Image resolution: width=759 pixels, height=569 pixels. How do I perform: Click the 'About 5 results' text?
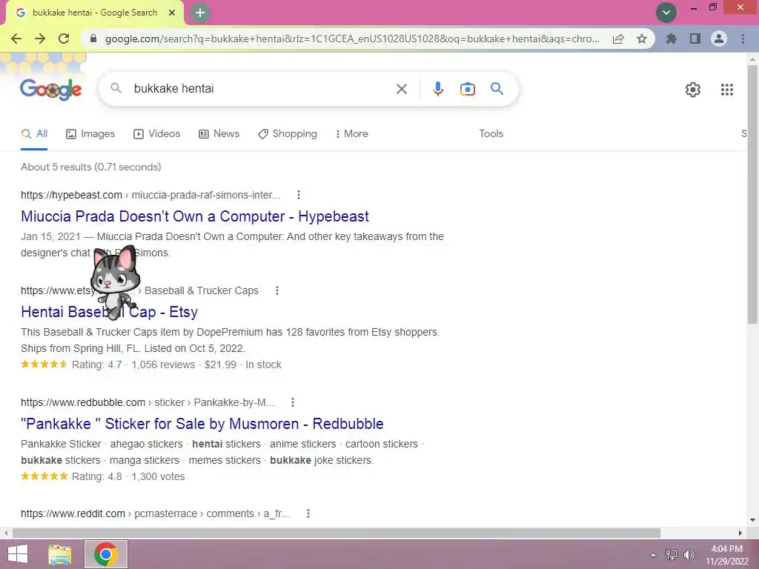pos(91,167)
